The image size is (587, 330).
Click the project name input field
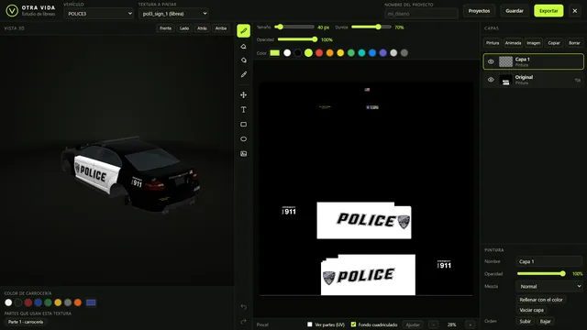[x=421, y=14]
